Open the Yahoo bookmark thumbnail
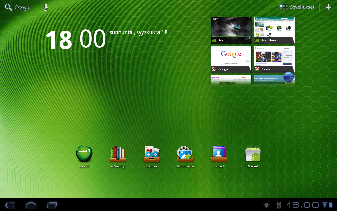 [231, 80]
